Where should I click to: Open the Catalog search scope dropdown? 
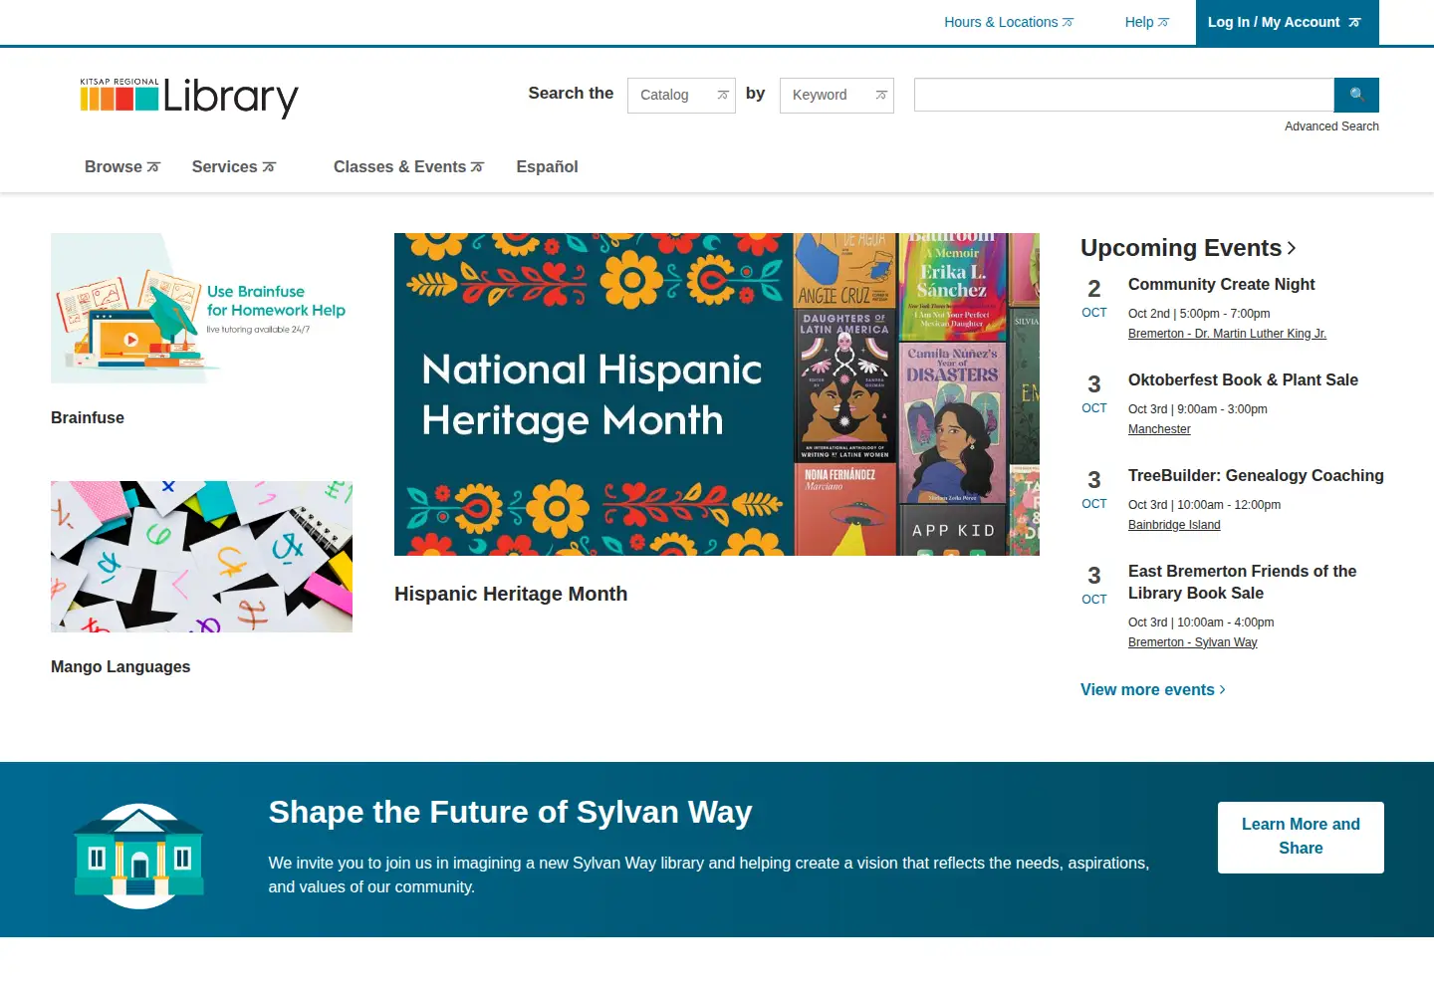coord(681,96)
